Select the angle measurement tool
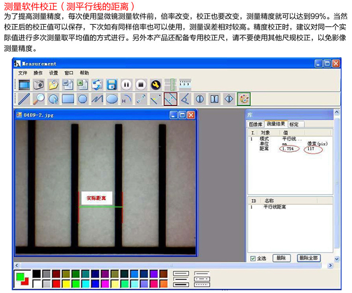 pos(185,99)
